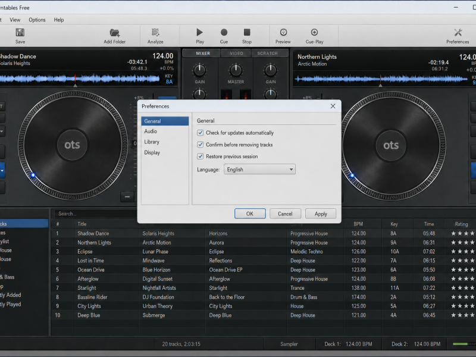This screenshot has width=476, height=357.
Task: Click the OK button
Action: click(x=250, y=214)
